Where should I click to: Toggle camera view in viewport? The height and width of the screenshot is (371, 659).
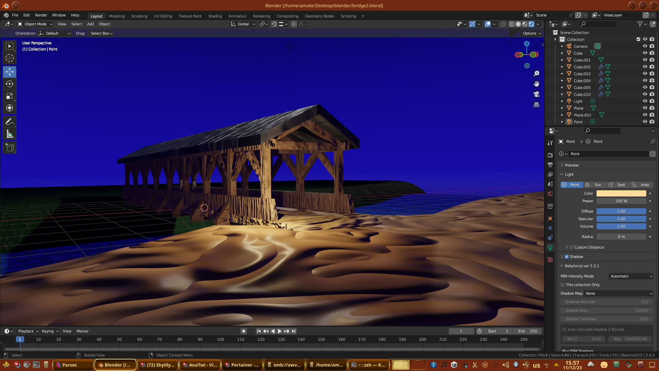coord(536,94)
